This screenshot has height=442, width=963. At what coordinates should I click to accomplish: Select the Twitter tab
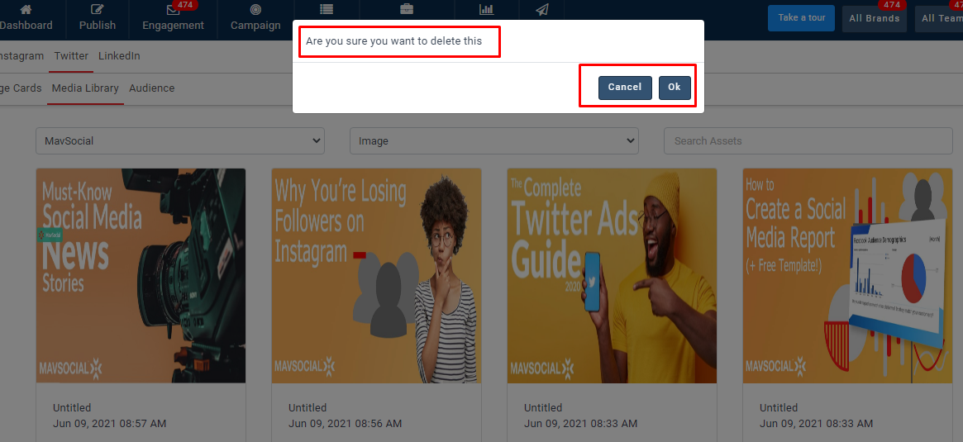(x=71, y=56)
